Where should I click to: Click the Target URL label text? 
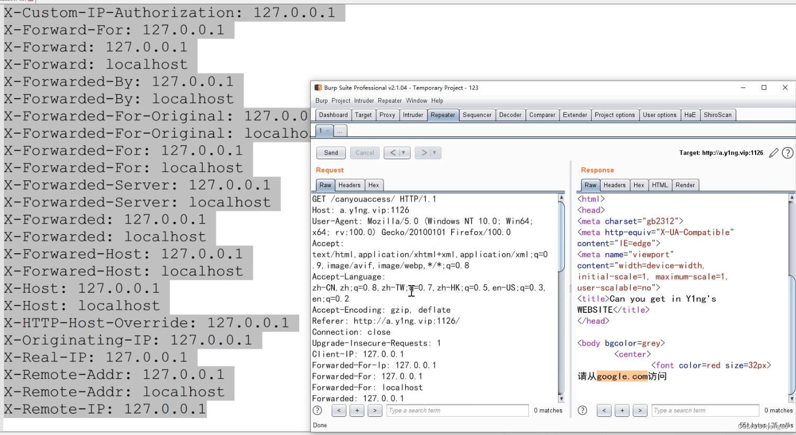tap(721, 153)
